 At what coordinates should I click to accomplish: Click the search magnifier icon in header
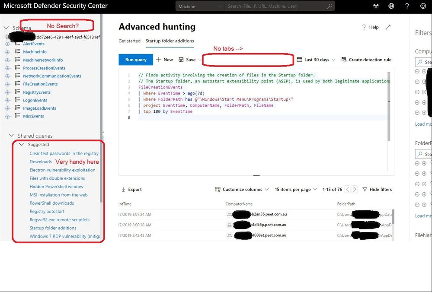tap(330, 6)
